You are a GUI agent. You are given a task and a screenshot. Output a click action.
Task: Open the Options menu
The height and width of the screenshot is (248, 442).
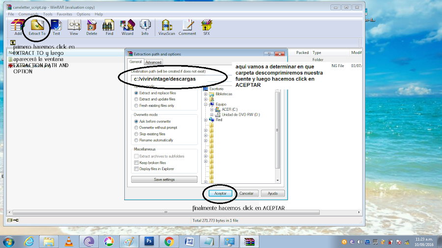tap(83, 14)
